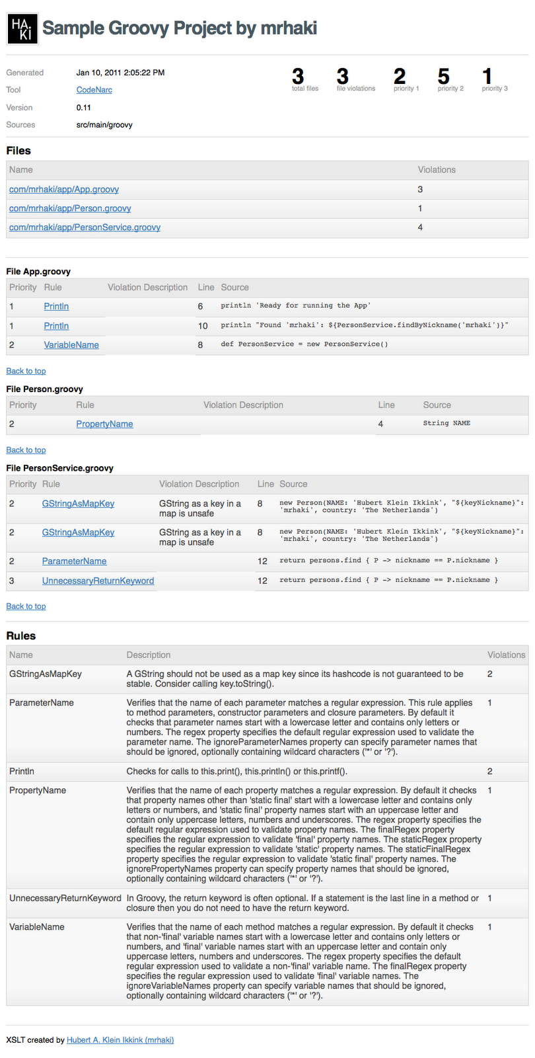Screen dimensions: 535x1058
Task: Click the Violations column header in Files table
Action: click(437, 170)
